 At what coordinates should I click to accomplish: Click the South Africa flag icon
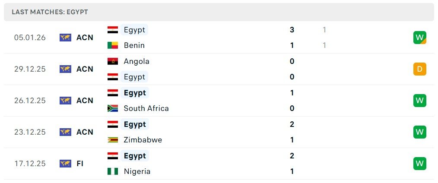(x=113, y=108)
